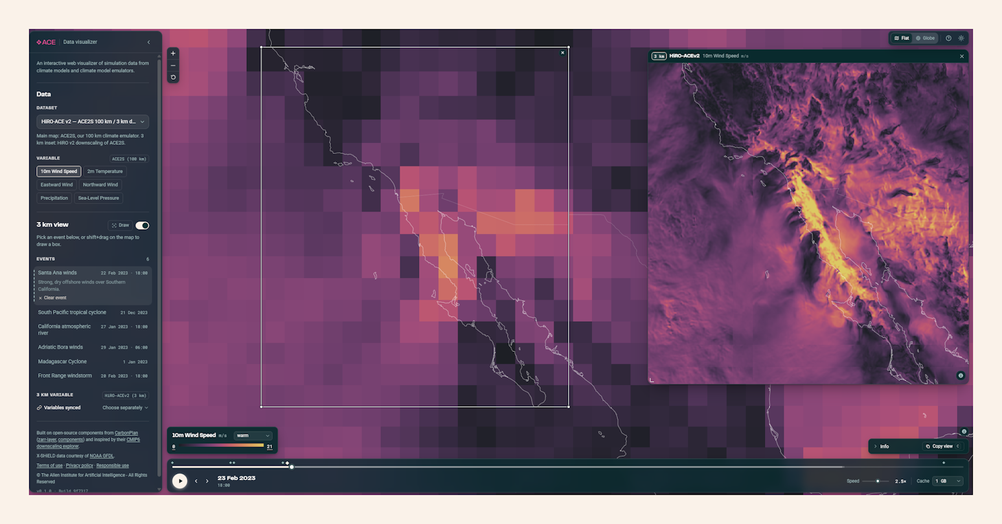Screen dimensions: 1002x524
Task: Step to the previous time frame
Action: [x=196, y=481]
